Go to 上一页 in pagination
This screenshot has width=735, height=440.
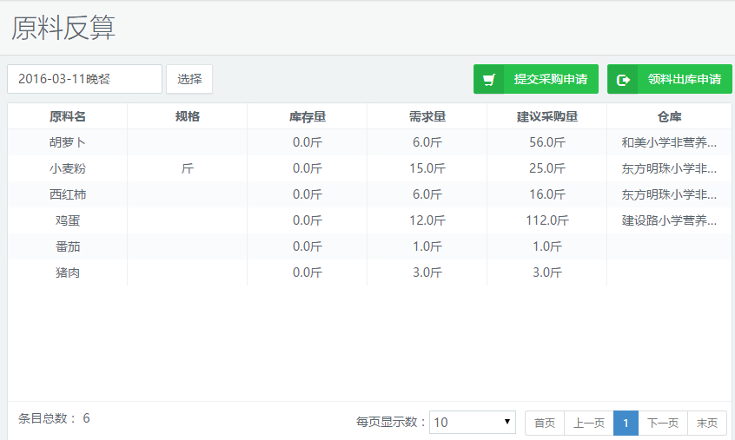tap(588, 423)
